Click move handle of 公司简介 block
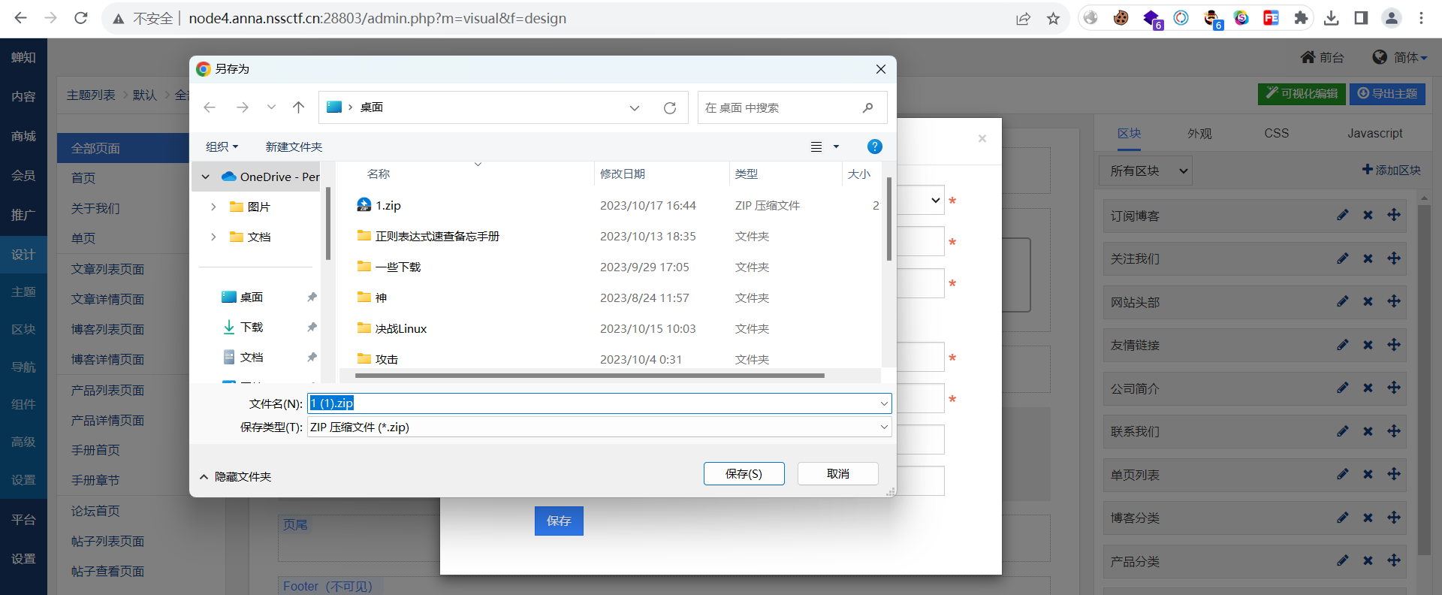Screen dimensions: 1442x595 coord(1394,388)
